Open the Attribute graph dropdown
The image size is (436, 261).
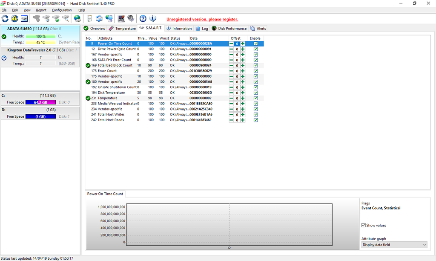tap(394, 245)
